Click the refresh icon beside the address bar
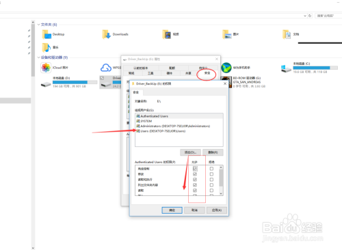Screen dimensions: 342x250 coord(310,16)
